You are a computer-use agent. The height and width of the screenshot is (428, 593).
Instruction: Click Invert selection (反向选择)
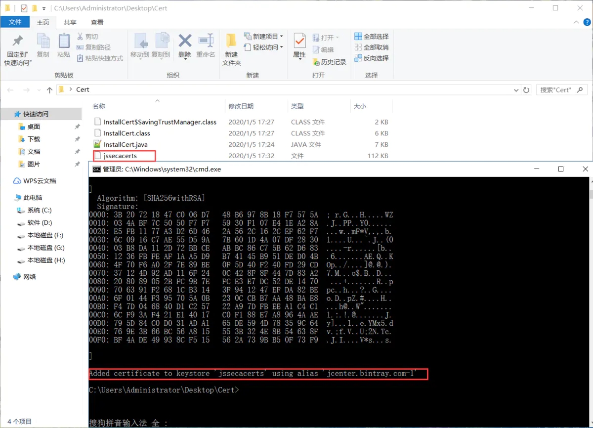(372, 58)
